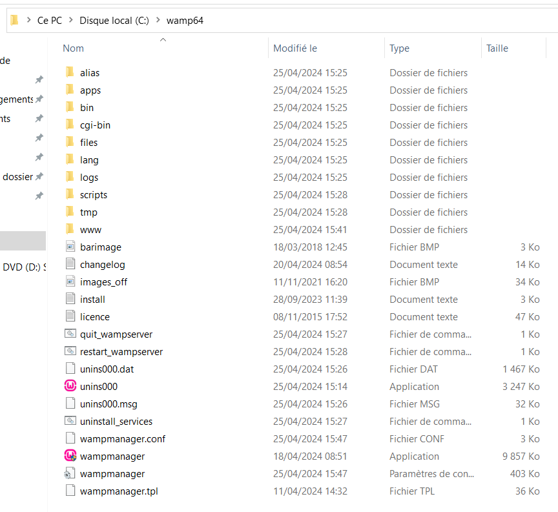558x512 pixels.
Task: Select the install text document icon
Action: [70, 299]
